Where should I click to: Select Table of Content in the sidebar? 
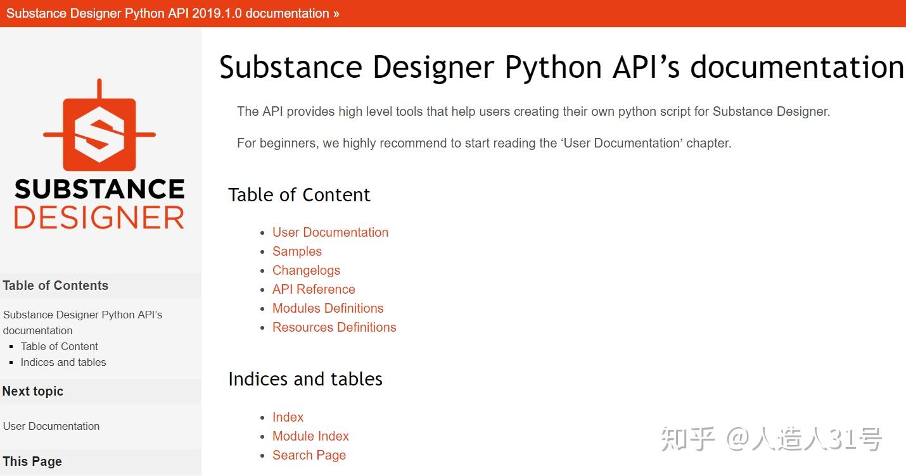[59, 346]
